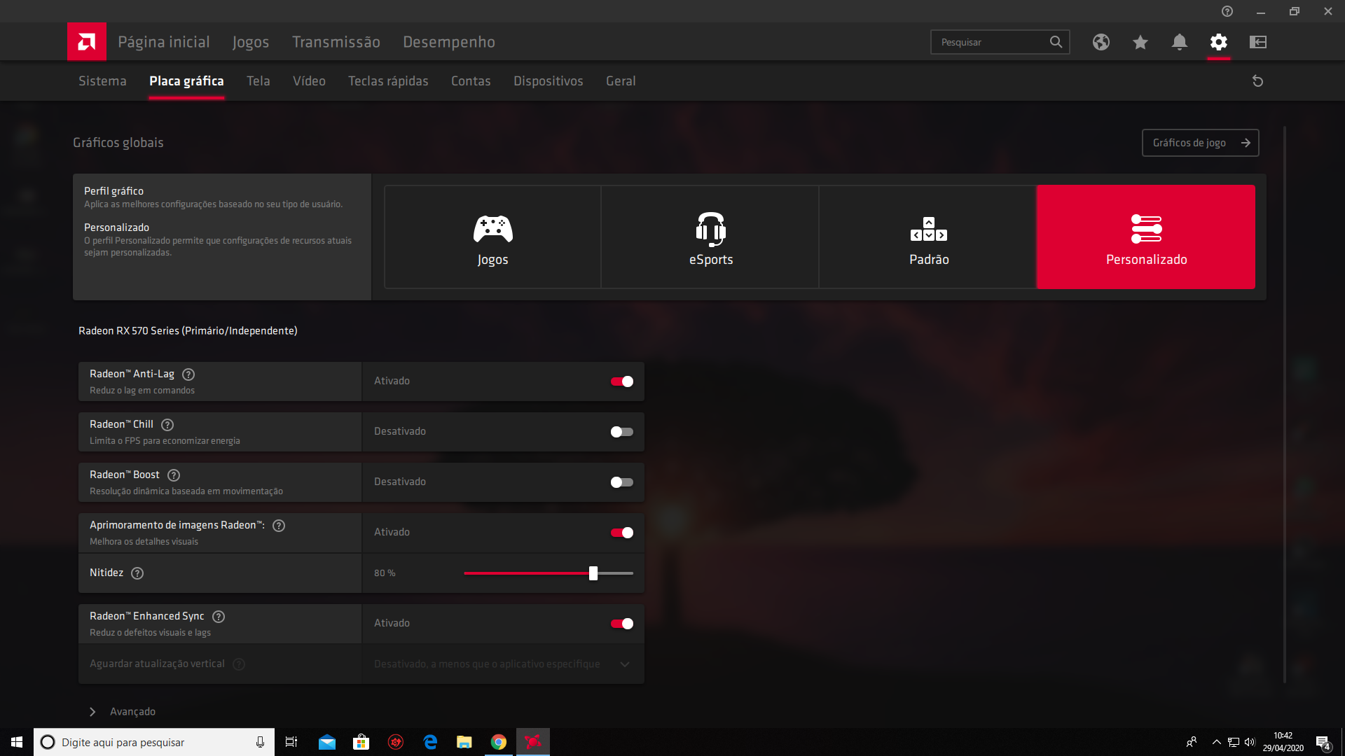Click the page vertical scrollbar
Image resolution: width=1345 pixels, height=756 pixels.
1284,405
